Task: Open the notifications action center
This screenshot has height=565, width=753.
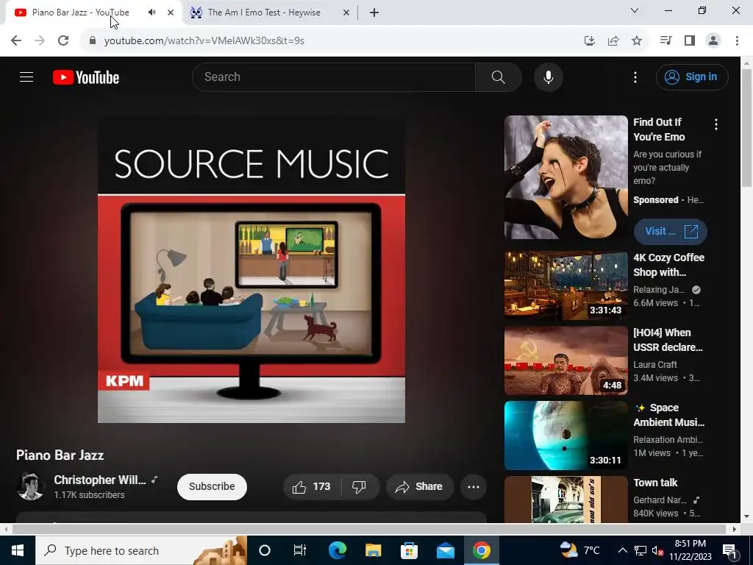Action: tap(729, 550)
